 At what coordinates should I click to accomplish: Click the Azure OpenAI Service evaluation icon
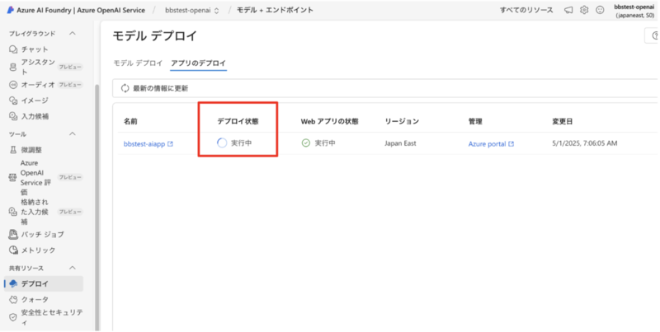[x=12, y=177]
